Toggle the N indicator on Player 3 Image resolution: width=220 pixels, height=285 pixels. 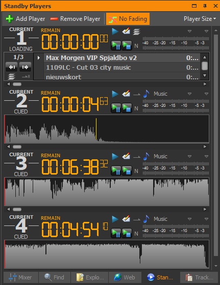point(136,171)
